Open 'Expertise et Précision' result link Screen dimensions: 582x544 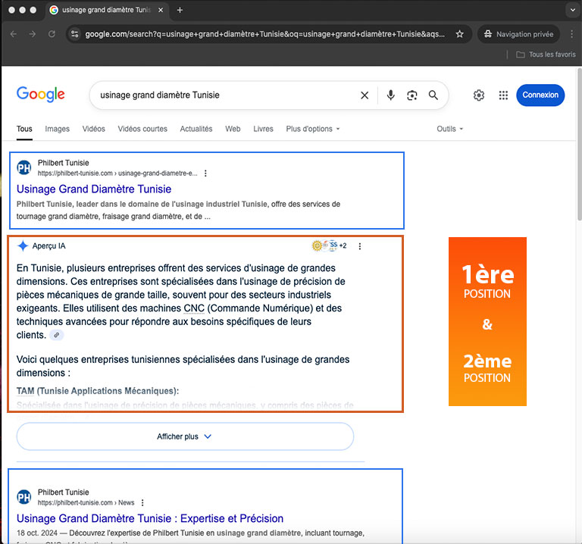point(150,518)
